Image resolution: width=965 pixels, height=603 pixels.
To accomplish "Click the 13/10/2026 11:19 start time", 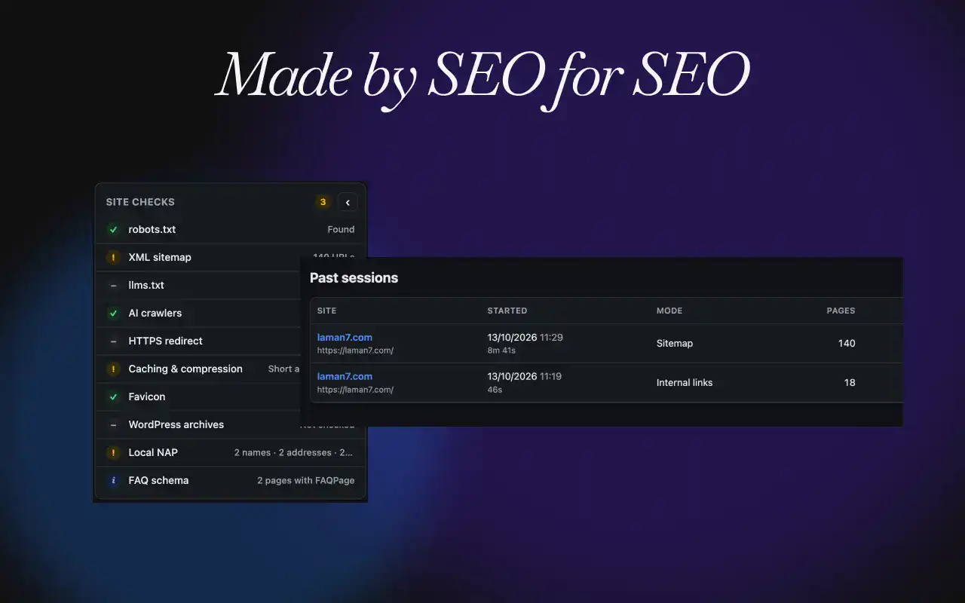I will tap(525, 376).
